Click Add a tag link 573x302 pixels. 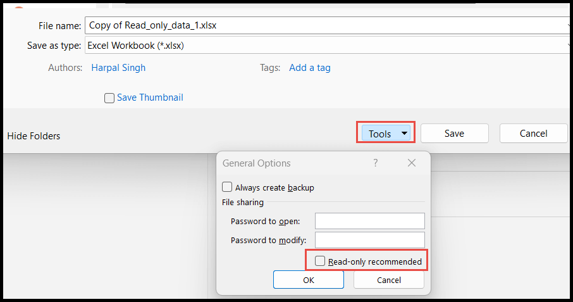tap(310, 68)
